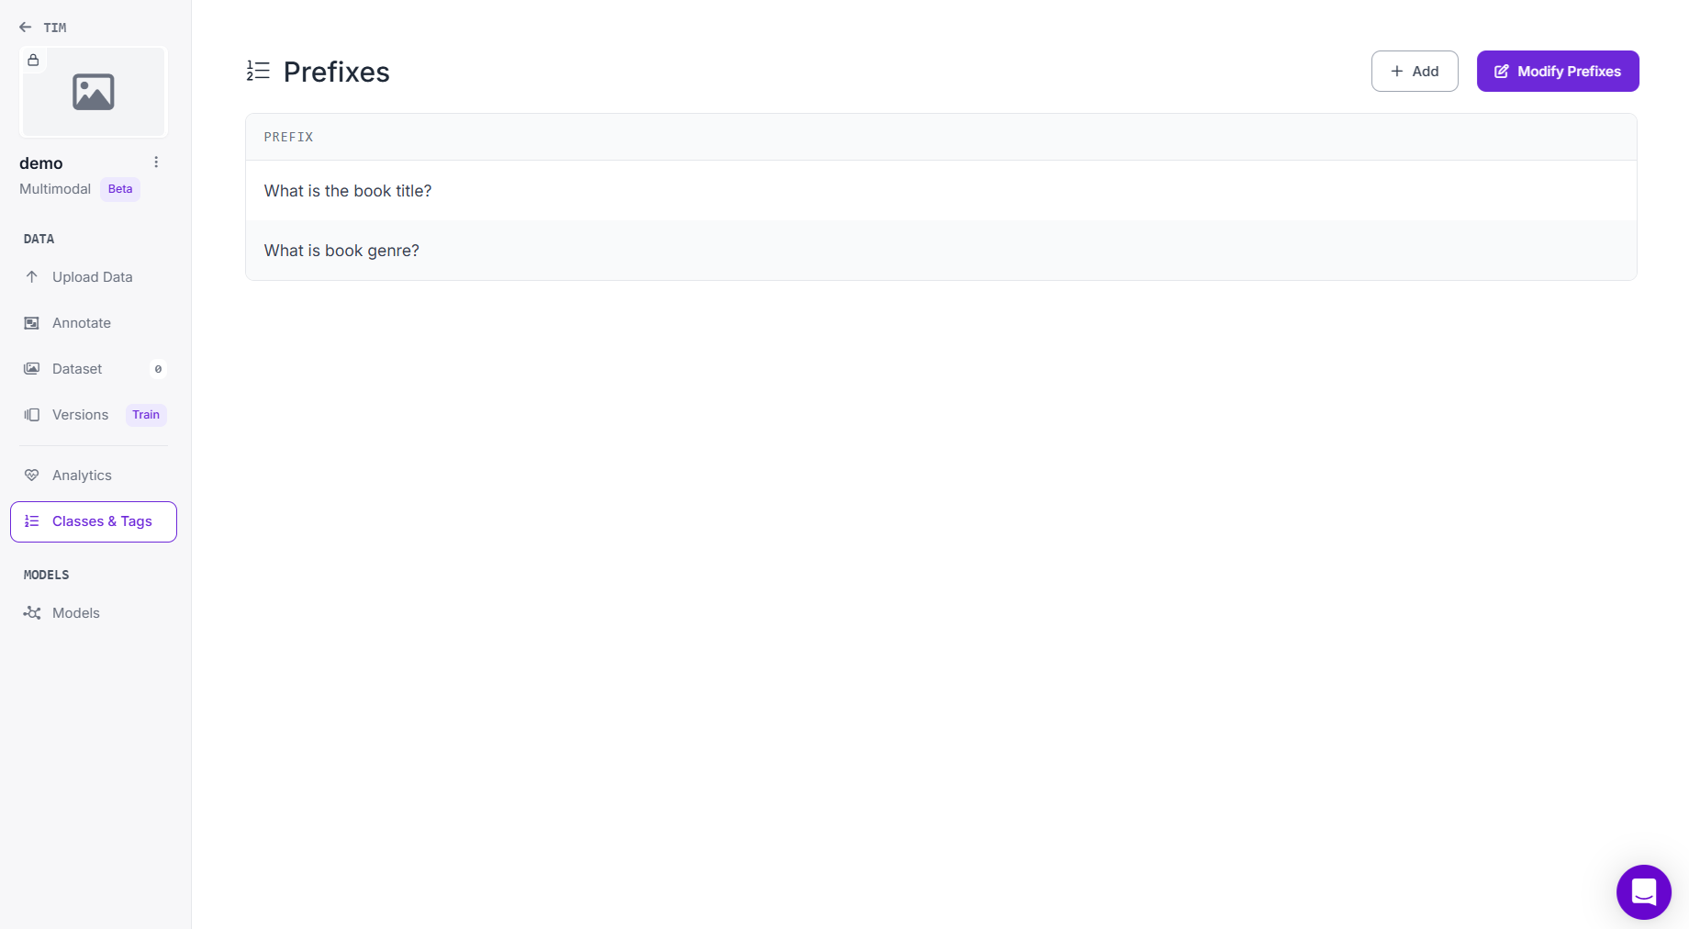Click the Upload Data arrow icon
The height and width of the screenshot is (929, 1689).
[32, 277]
